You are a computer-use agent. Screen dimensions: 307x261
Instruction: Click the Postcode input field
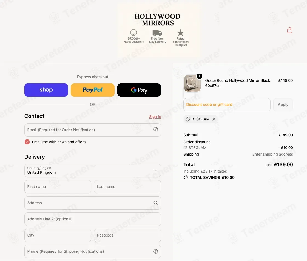(x=127, y=235)
